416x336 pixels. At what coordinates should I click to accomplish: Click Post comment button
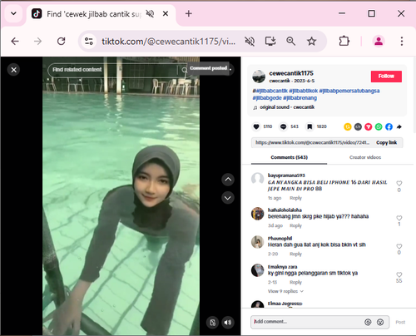pos(400,322)
